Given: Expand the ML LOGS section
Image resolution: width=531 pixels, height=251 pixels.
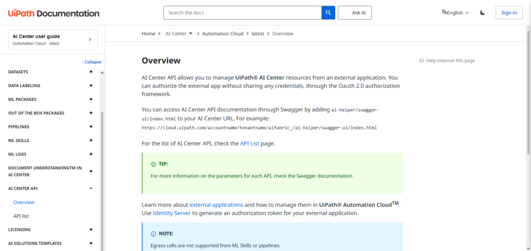Looking at the screenshot, I should [91, 154].
